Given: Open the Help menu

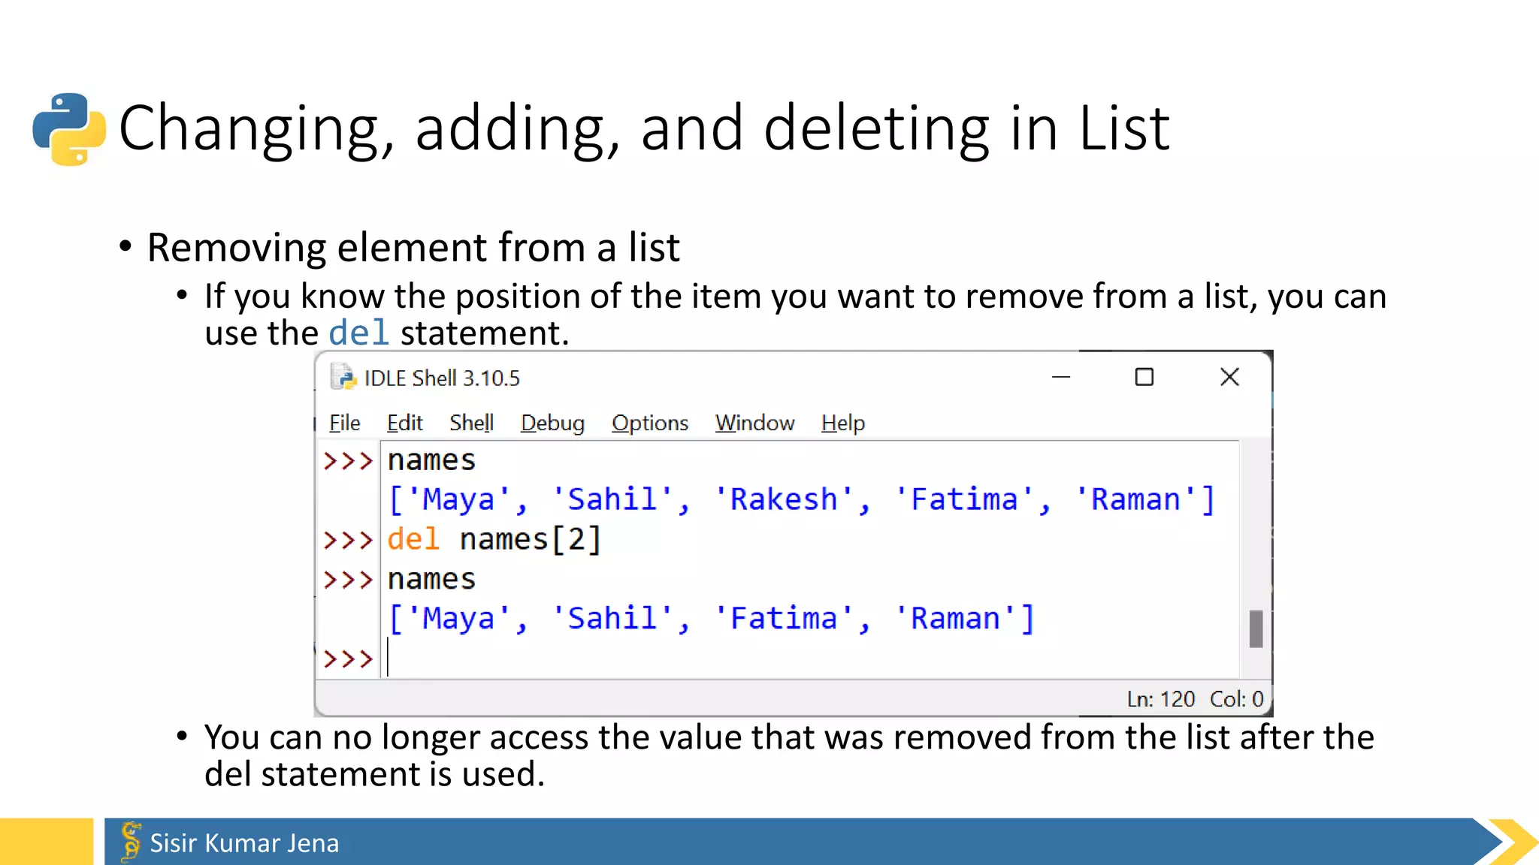Looking at the screenshot, I should coord(842,423).
